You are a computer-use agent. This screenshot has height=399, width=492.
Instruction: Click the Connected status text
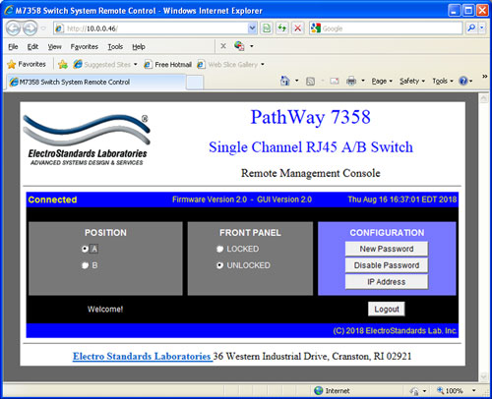52,199
